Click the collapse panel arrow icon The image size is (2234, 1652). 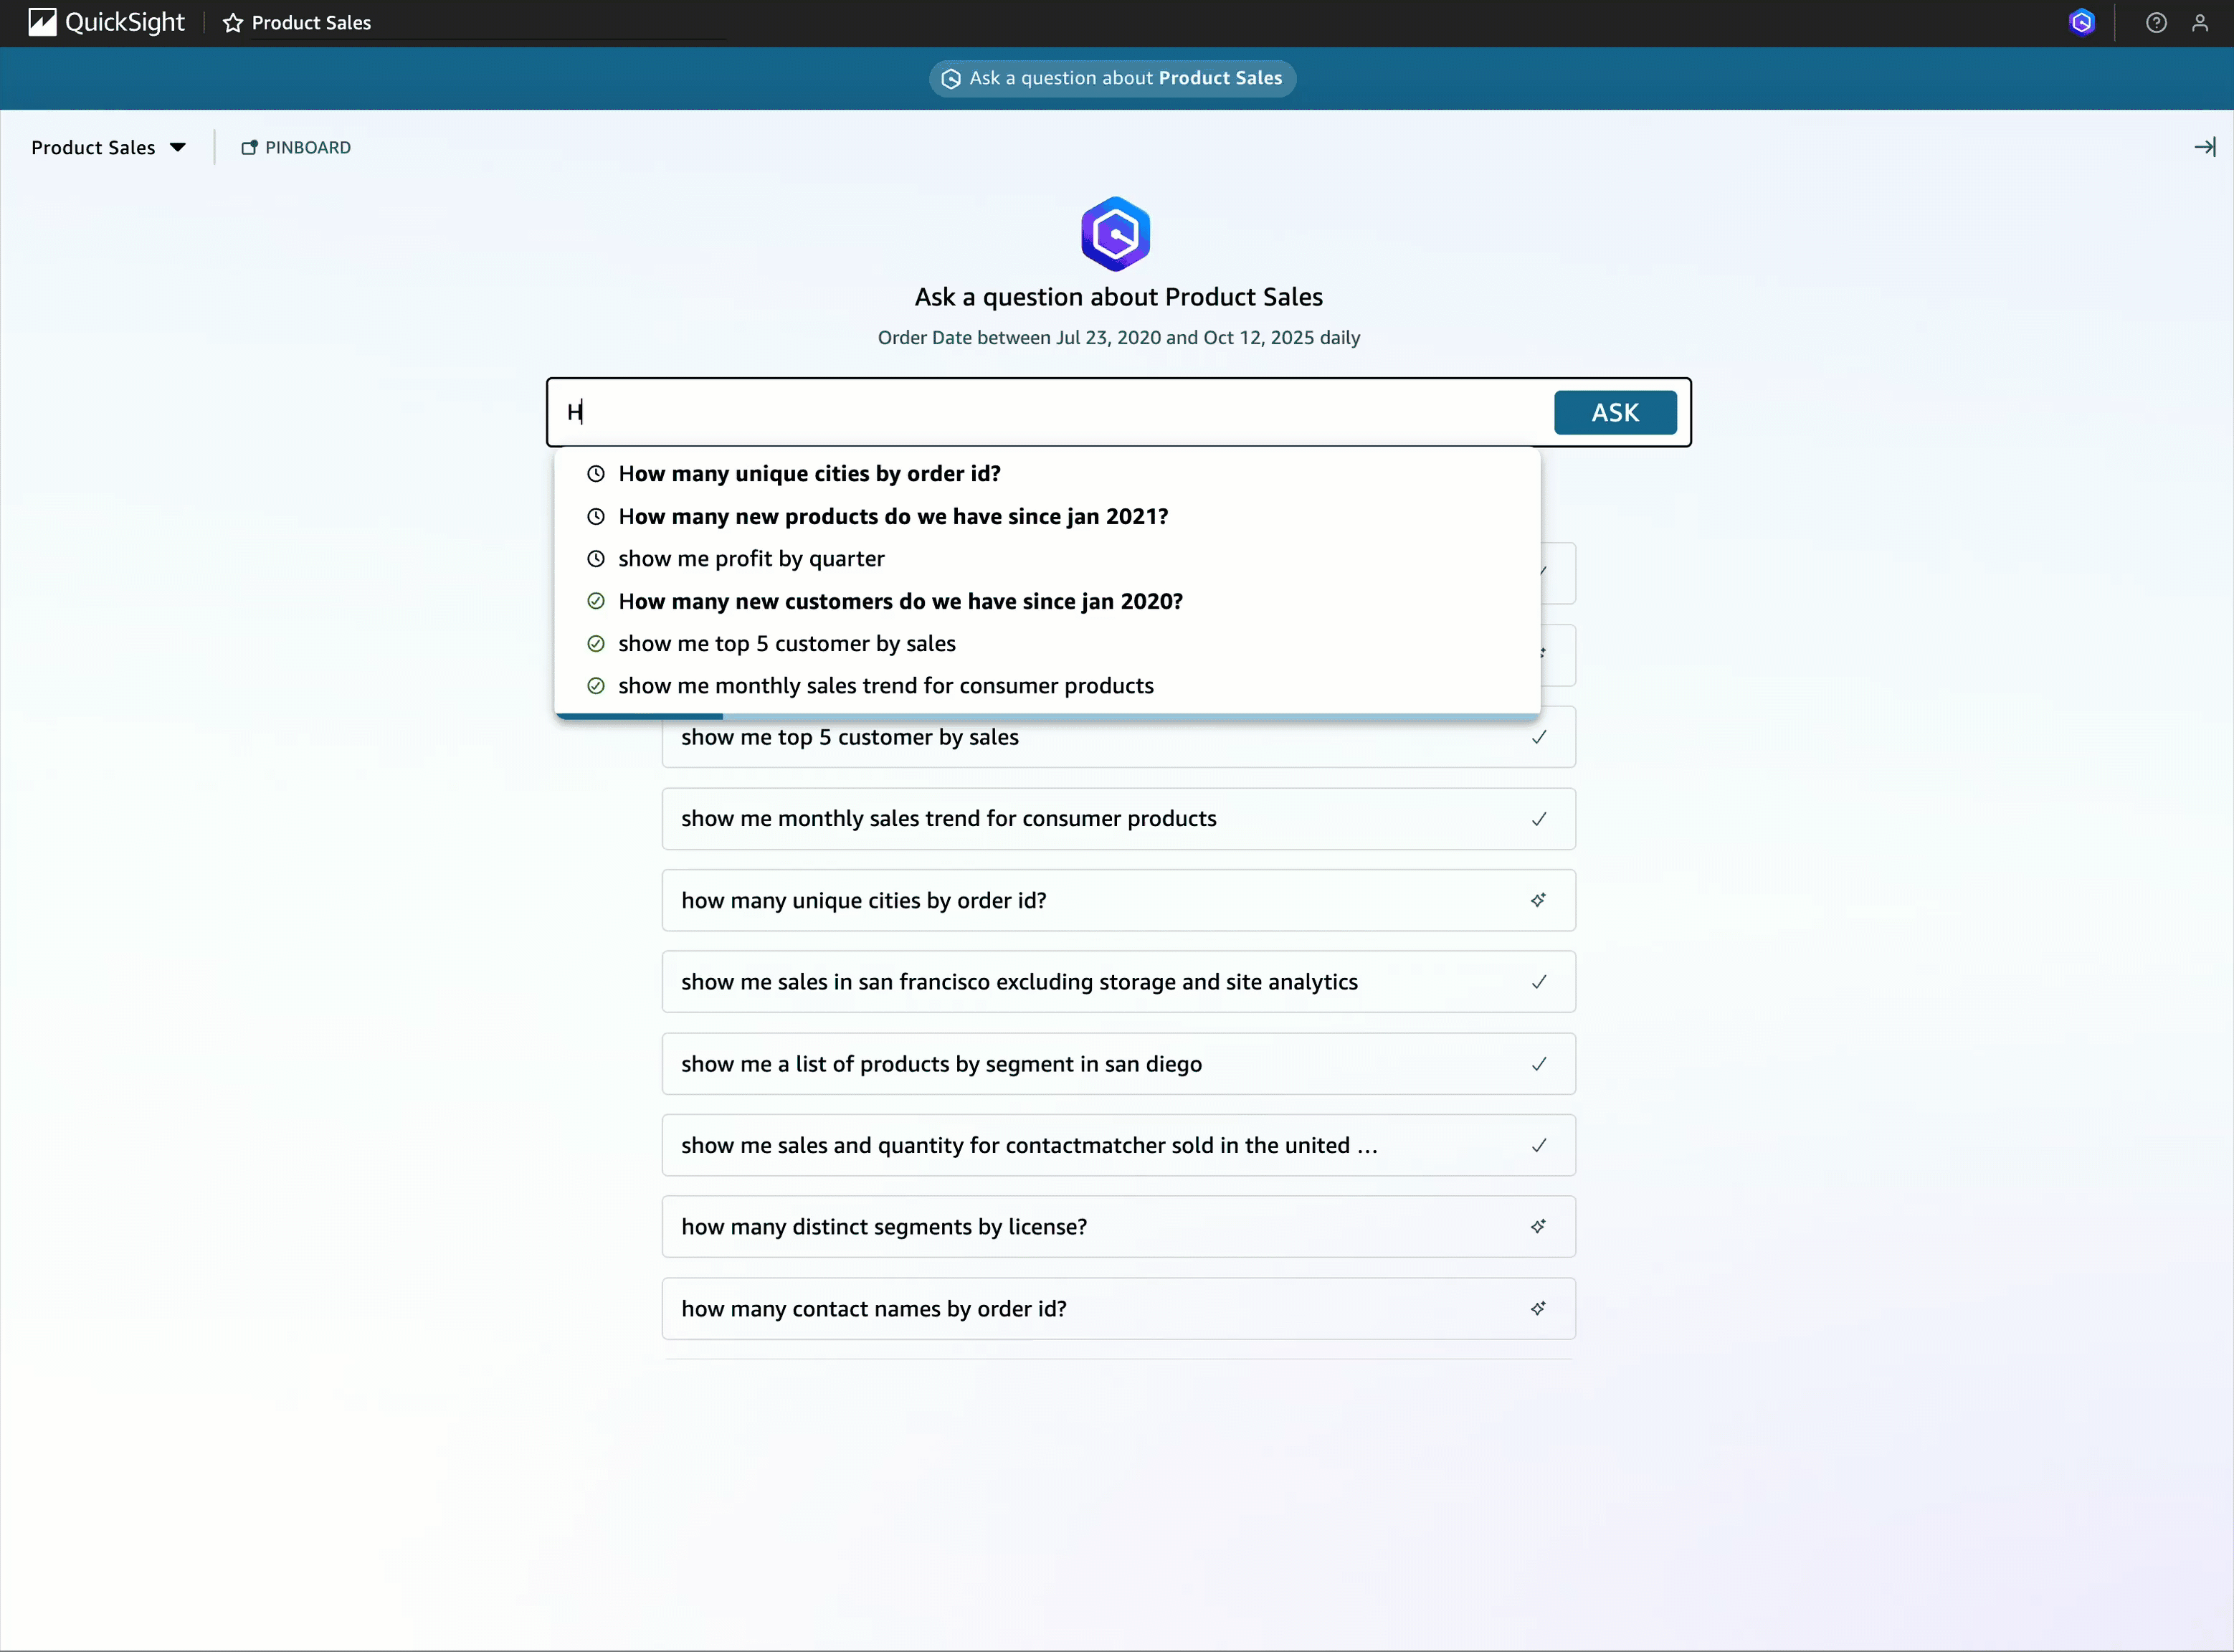point(2204,147)
